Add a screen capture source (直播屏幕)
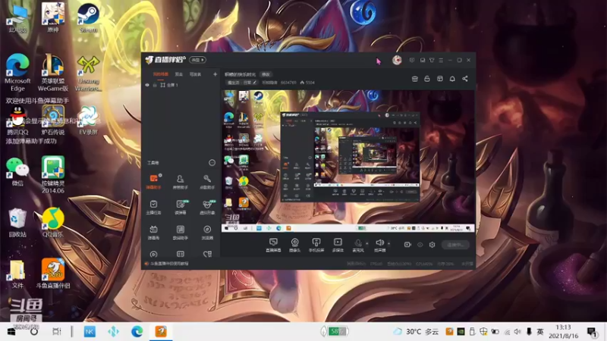The height and width of the screenshot is (341, 607). tap(273, 245)
